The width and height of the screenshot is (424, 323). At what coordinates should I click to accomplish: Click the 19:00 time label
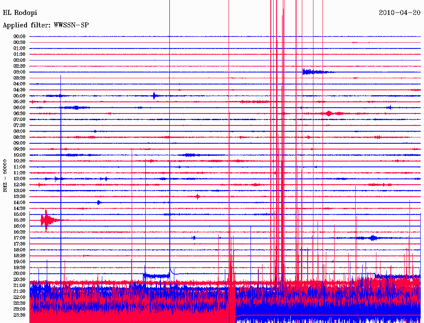pos(19,262)
